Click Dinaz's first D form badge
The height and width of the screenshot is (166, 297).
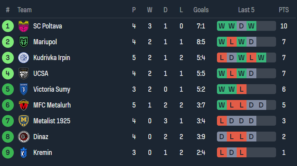tap(222, 137)
